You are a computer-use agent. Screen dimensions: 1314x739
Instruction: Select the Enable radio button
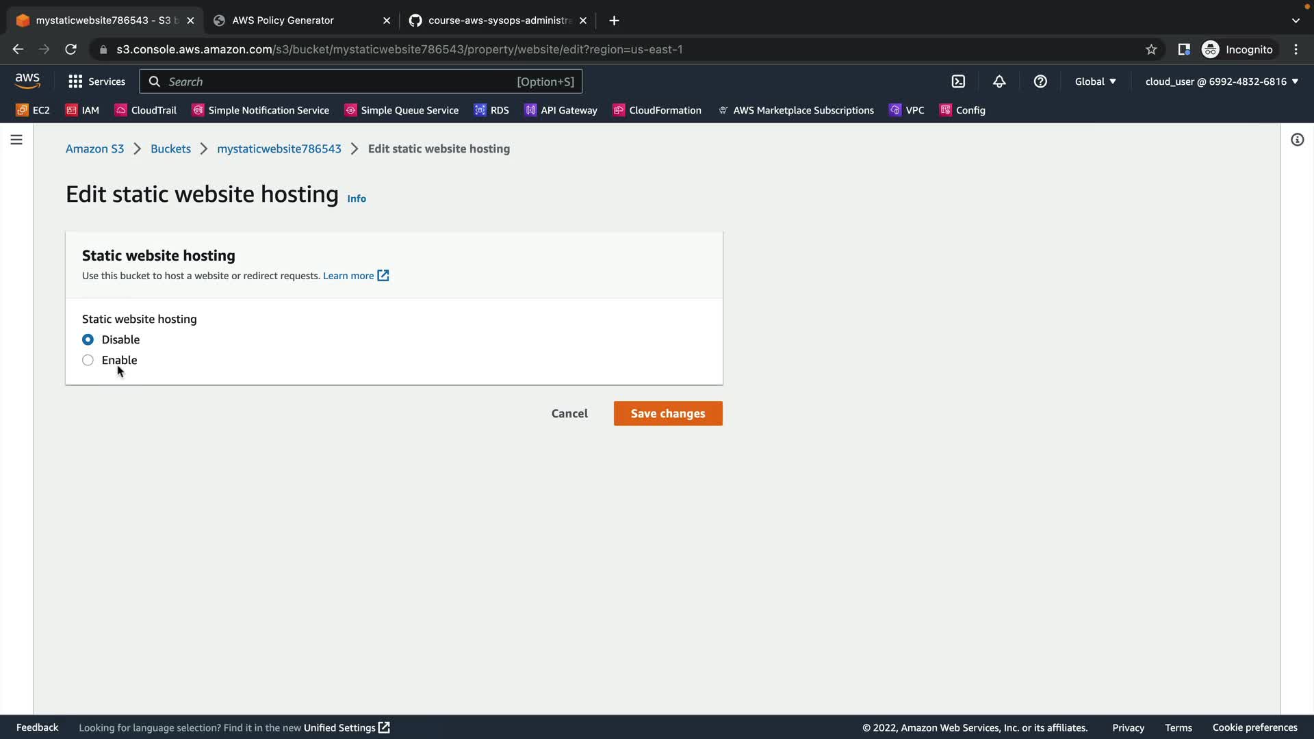pos(88,360)
